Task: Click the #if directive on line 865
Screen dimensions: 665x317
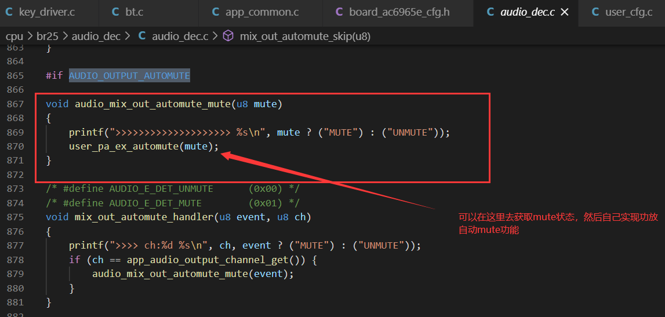Action: click(54, 76)
